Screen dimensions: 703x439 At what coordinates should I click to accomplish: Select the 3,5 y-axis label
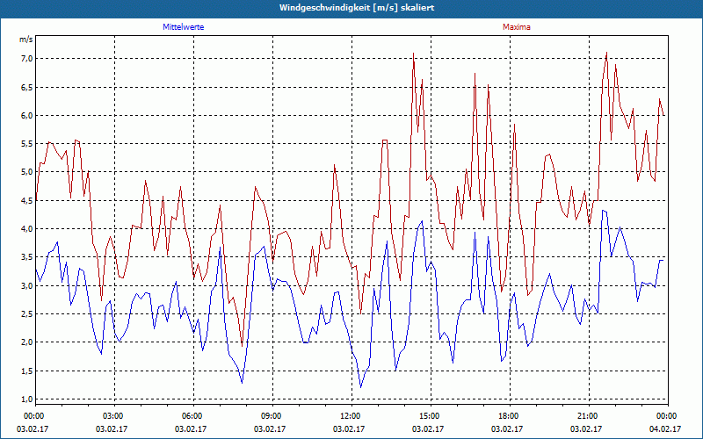[x=27, y=257]
